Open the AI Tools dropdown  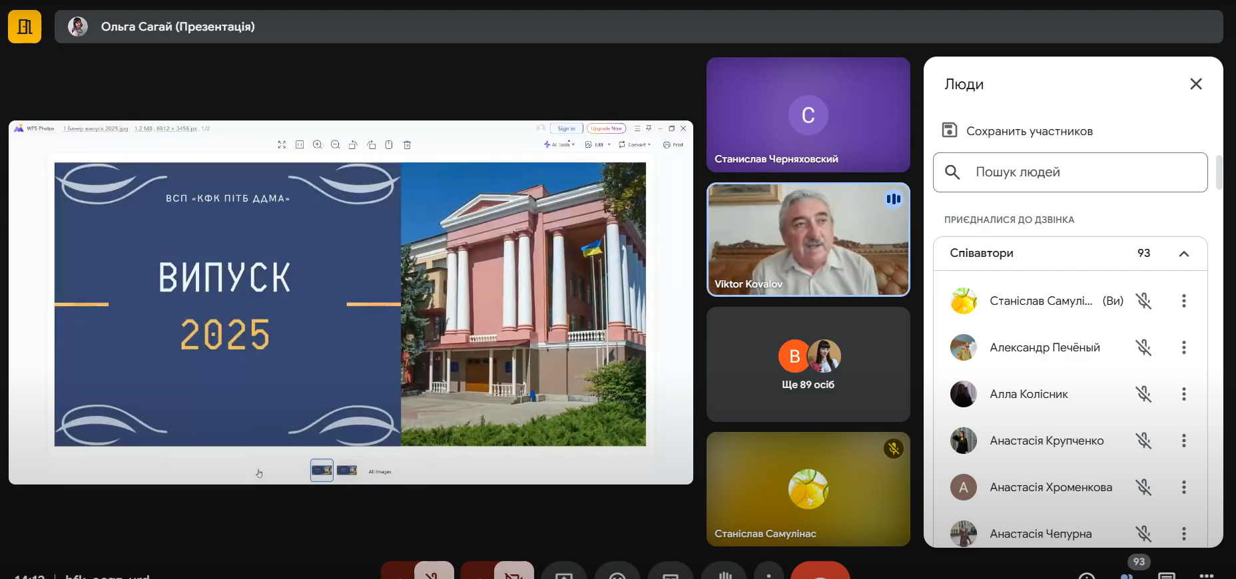point(559,144)
